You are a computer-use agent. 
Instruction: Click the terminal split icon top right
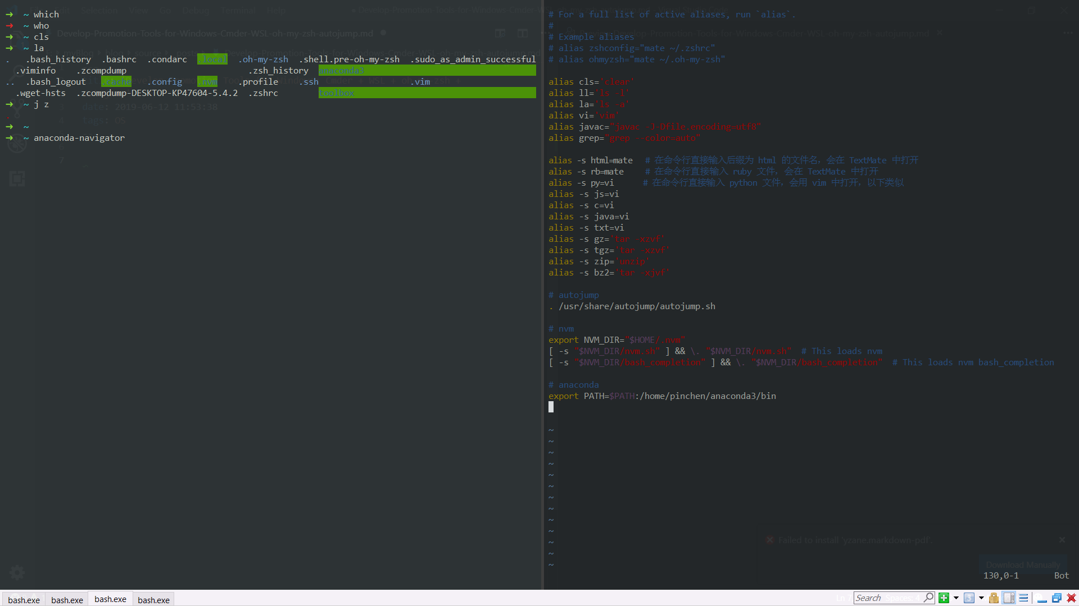coord(523,33)
